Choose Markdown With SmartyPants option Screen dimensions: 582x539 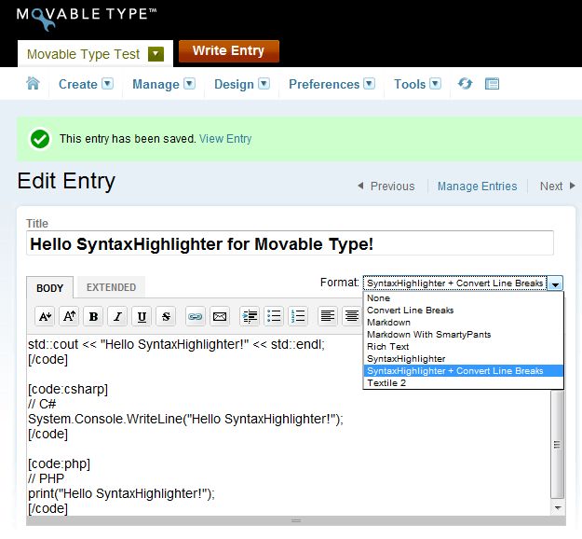[x=463, y=334]
